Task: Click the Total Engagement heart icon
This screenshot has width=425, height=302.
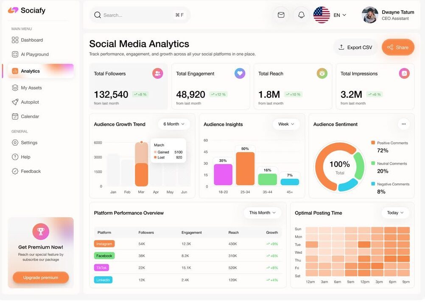Action: pyautogui.click(x=240, y=73)
